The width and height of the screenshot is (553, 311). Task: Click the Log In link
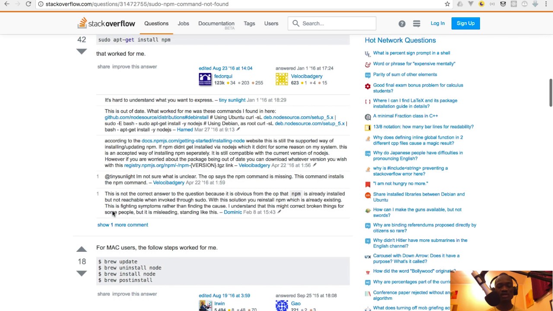438,23
